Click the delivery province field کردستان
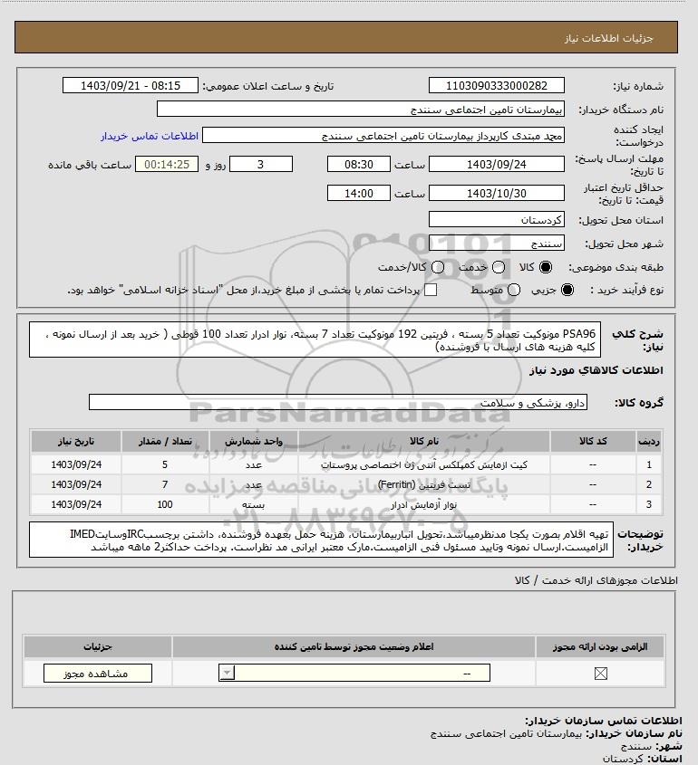The height and width of the screenshot is (765, 698). click(496, 220)
